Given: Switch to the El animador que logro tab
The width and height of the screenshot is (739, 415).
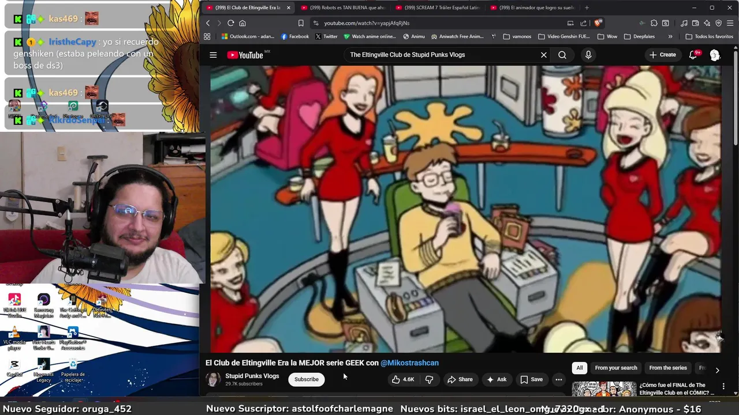Looking at the screenshot, I should click(x=533, y=7).
